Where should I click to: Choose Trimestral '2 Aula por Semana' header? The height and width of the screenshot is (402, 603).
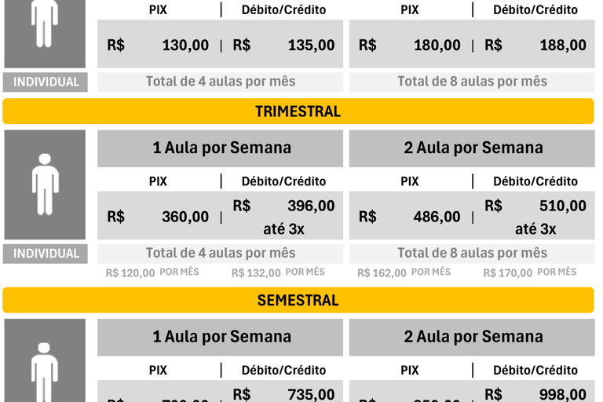472,148
